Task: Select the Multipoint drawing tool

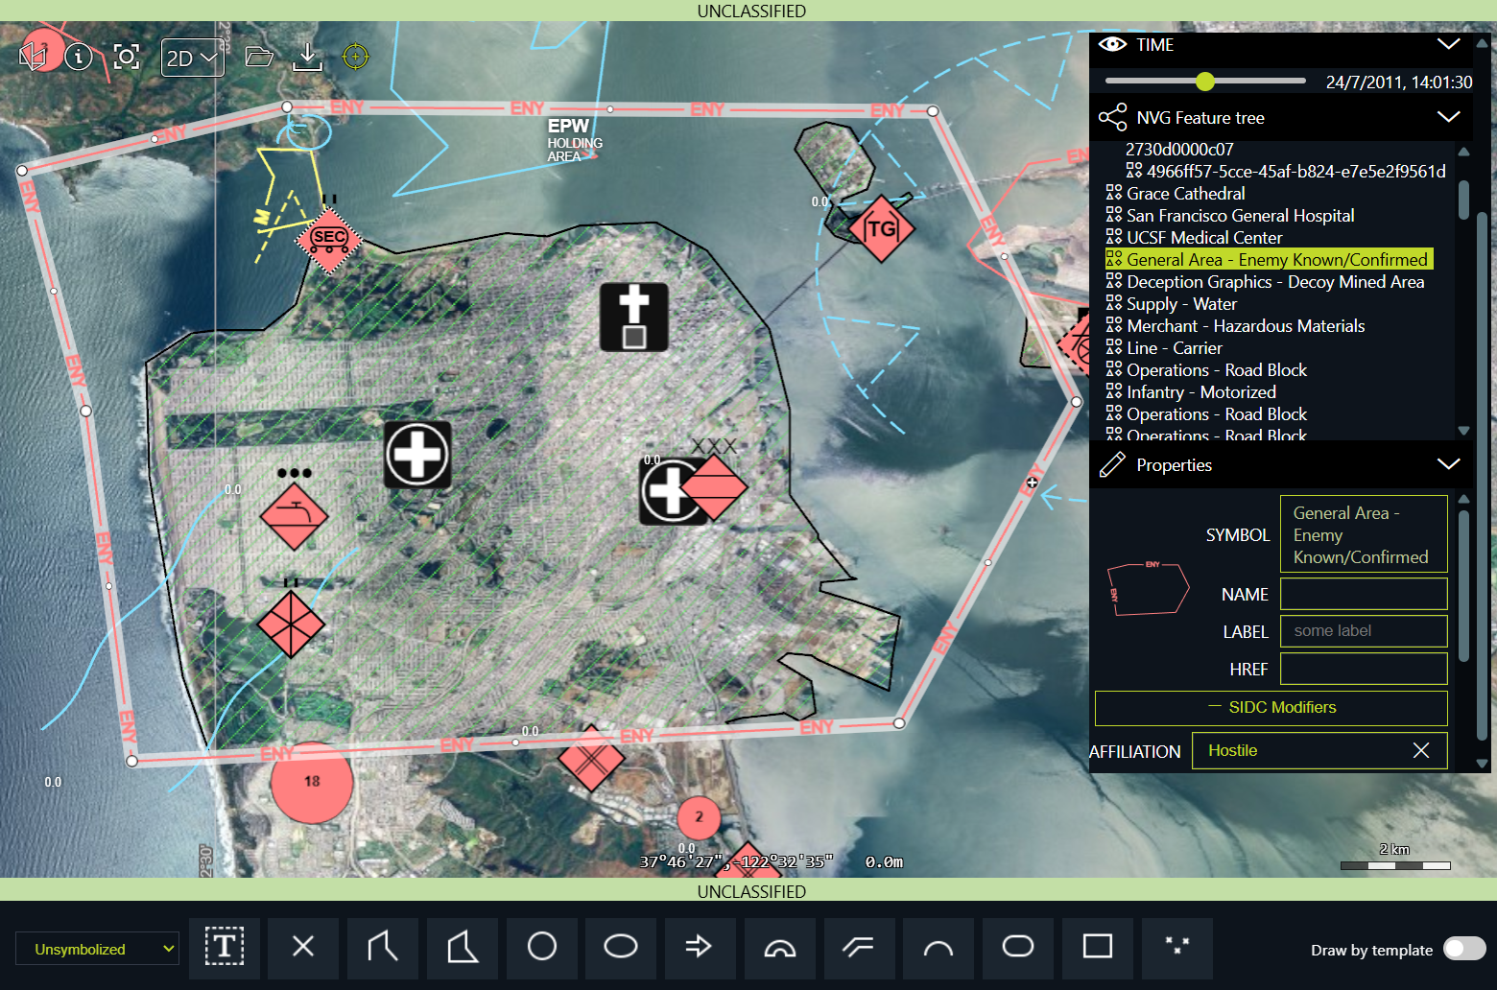Action: pos(1177,948)
